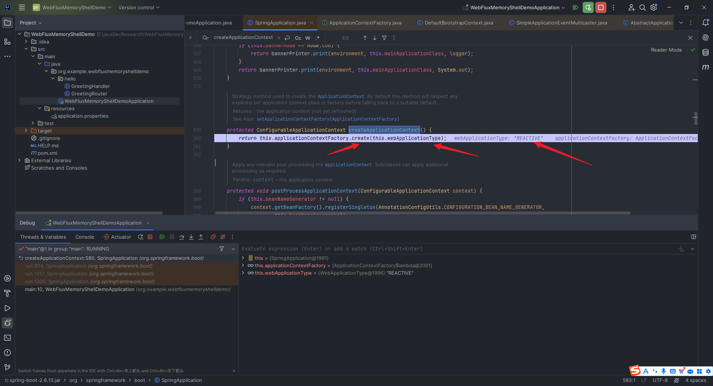
Task: Stop the running application from top toolbar
Action: point(601,7)
